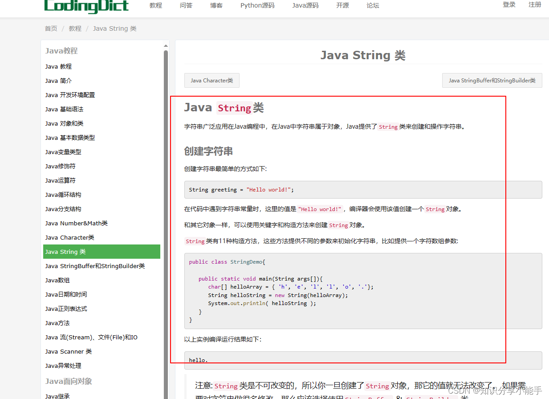Open the 教程 menu item

(x=155, y=6)
